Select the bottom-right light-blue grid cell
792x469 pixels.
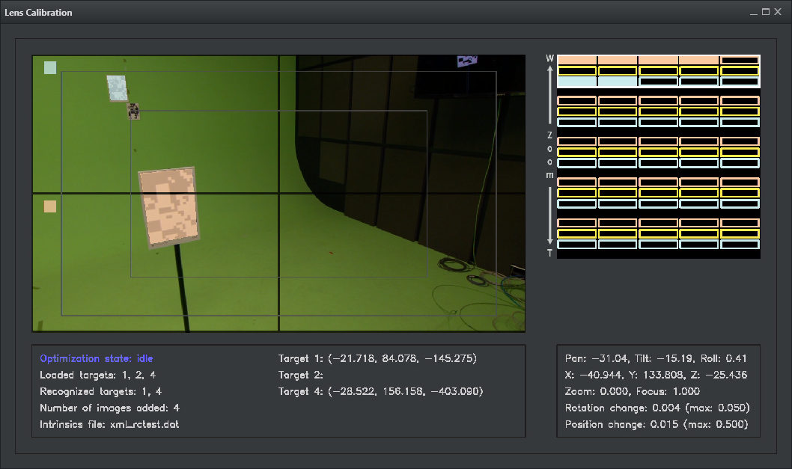740,245
